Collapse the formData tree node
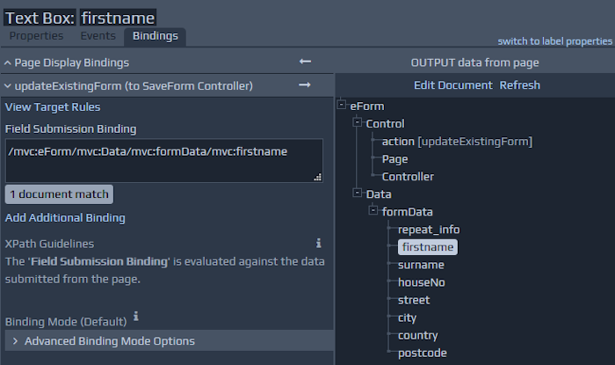The image size is (615, 365). coord(373,210)
